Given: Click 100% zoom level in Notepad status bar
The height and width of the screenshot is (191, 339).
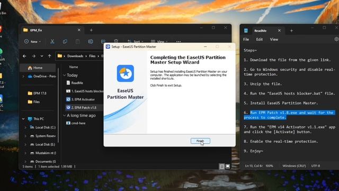Looking at the screenshot, I should tap(269, 166).
